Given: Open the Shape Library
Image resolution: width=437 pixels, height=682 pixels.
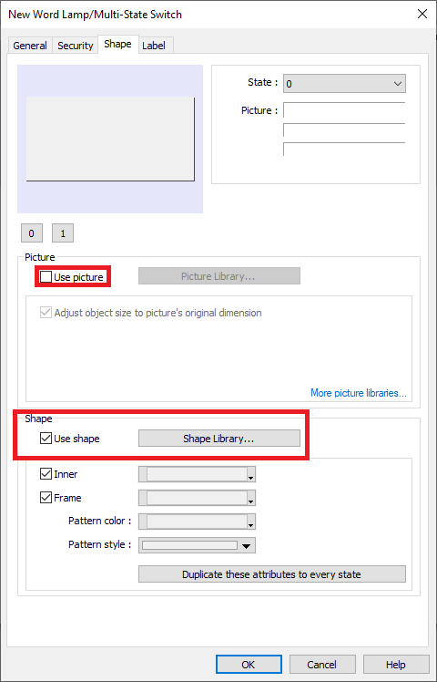Looking at the screenshot, I should (x=218, y=439).
